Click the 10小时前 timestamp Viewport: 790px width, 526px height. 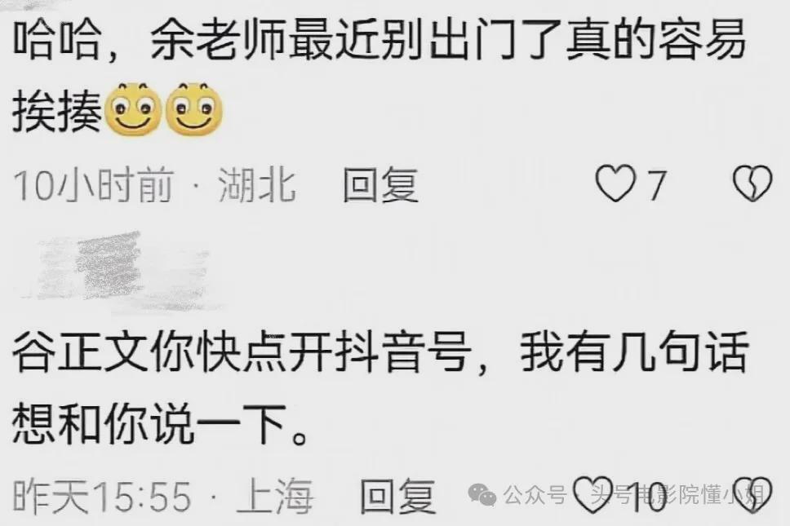point(93,185)
